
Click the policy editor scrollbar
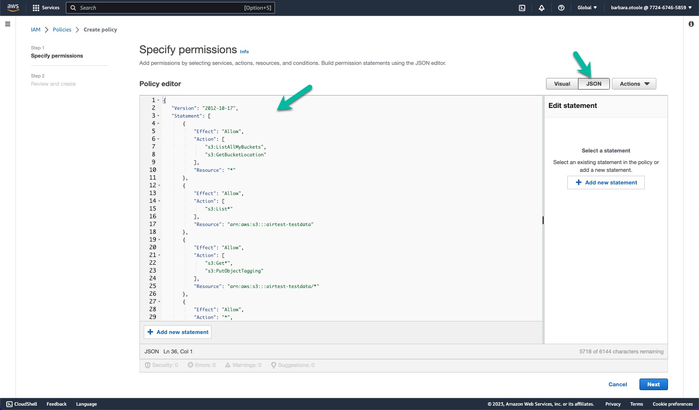pyautogui.click(x=542, y=220)
